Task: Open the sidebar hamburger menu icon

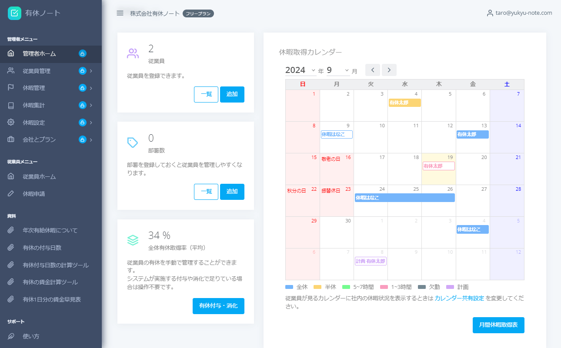Action: [x=120, y=13]
